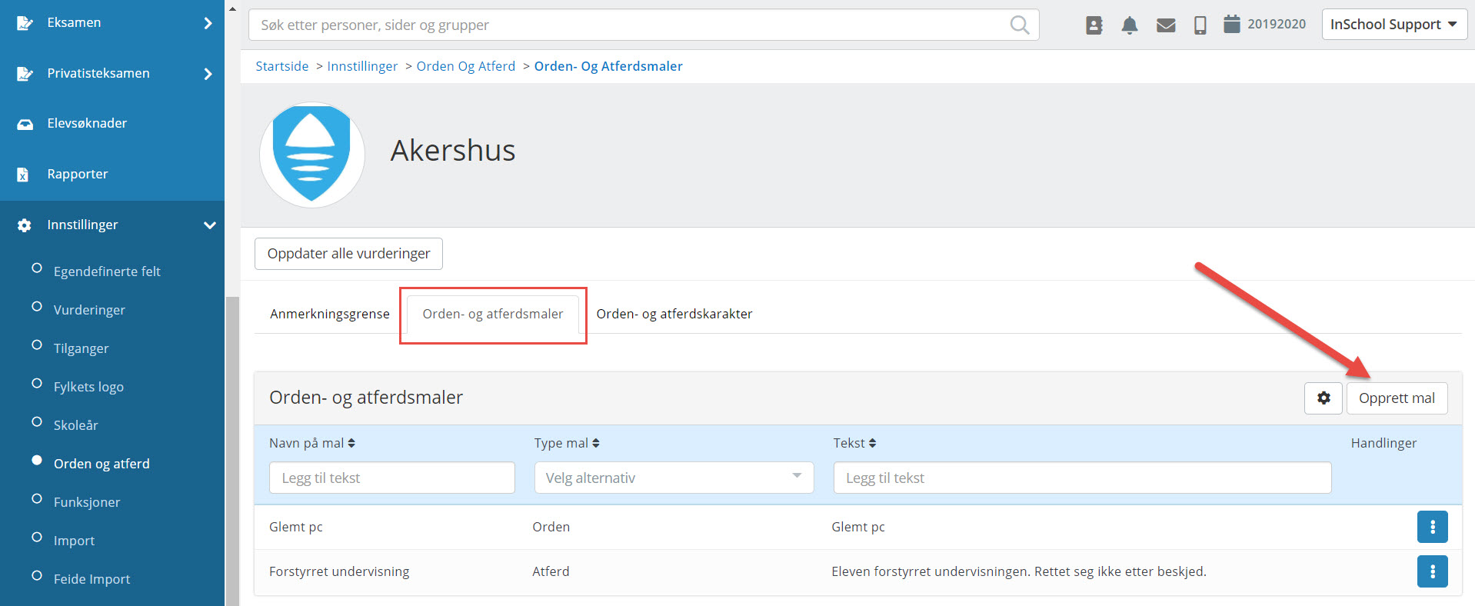Open messages envelope icon
1475x606 pixels.
1165,25
